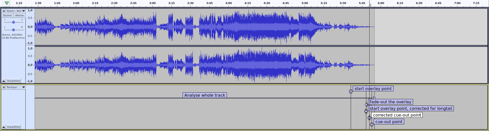Click the handle of 'start overlay point' label
The width and height of the screenshot is (489, 131).
click(x=351, y=91)
